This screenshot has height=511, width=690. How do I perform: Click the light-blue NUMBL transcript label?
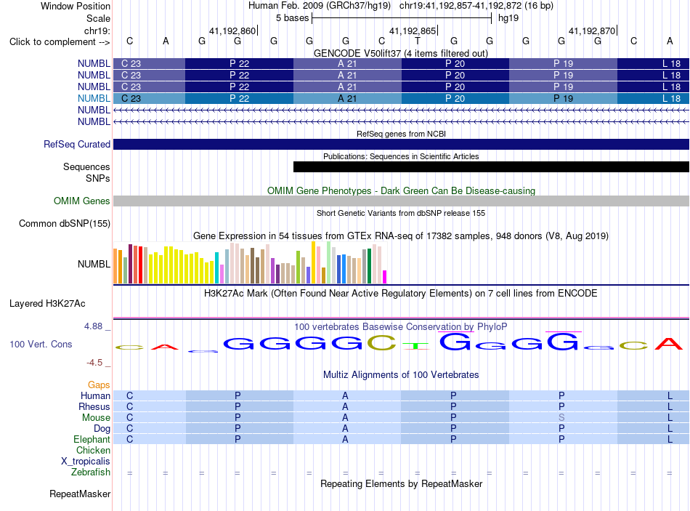(94, 98)
